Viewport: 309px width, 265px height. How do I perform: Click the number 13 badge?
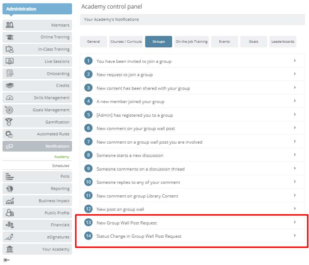pyautogui.click(x=89, y=222)
